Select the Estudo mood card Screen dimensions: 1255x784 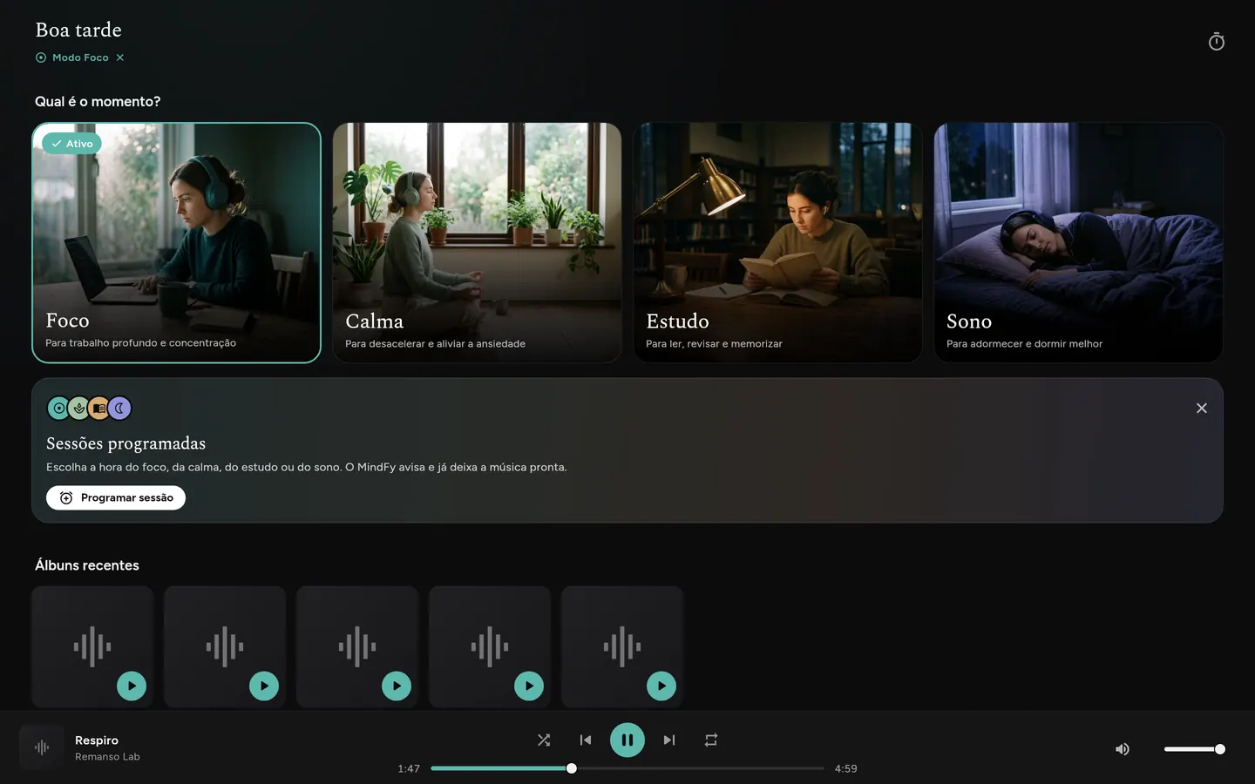click(x=777, y=242)
